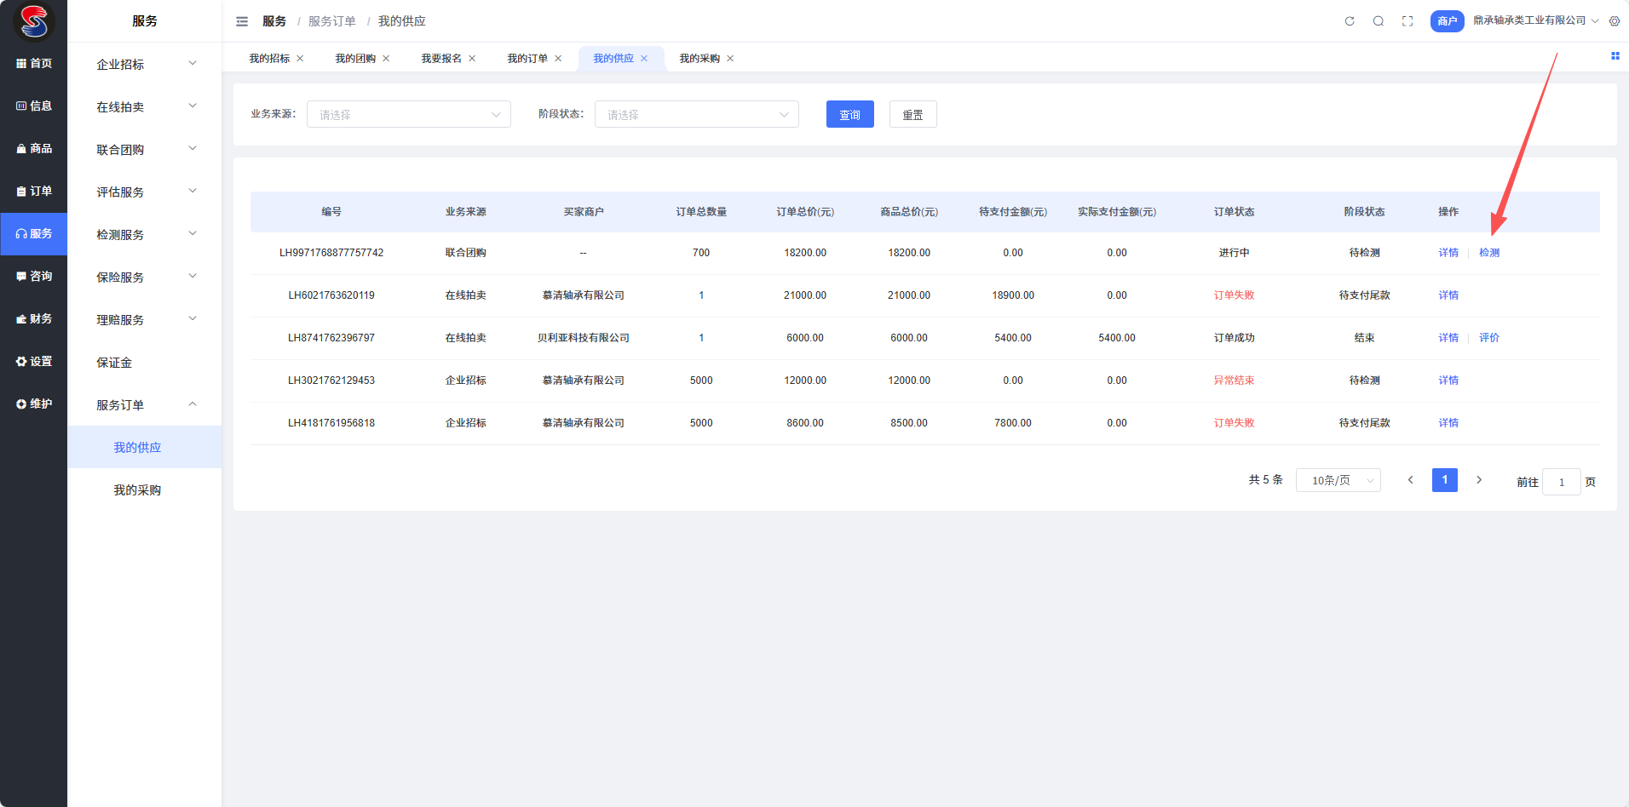Click the tab grid icon at right
This screenshot has width=1629, height=807.
(1615, 56)
